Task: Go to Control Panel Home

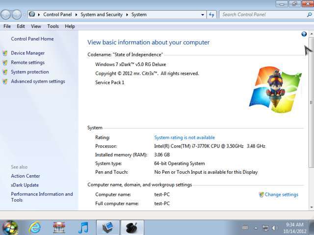Action: point(32,39)
